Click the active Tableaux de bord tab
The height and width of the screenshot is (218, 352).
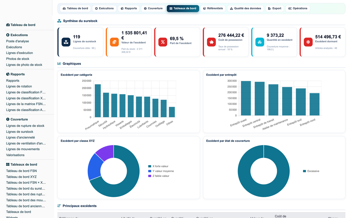coord(183,9)
